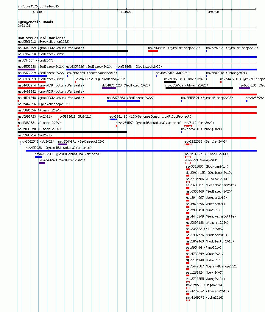Click nsv1135586 (Alsmadi2014) label
Screen dimensions: 265x312
207,179
